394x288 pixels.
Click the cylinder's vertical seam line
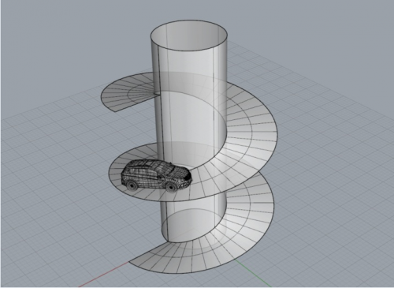tap(161, 132)
